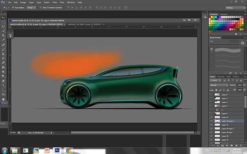Switch to the Channels tab
This screenshot has height=154, width=247.
point(221,77)
